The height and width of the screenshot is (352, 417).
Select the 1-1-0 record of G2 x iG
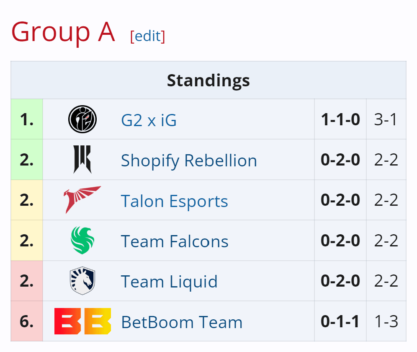click(340, 120)
